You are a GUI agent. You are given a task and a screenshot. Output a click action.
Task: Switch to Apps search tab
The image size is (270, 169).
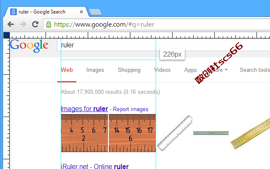pos(190,70)
